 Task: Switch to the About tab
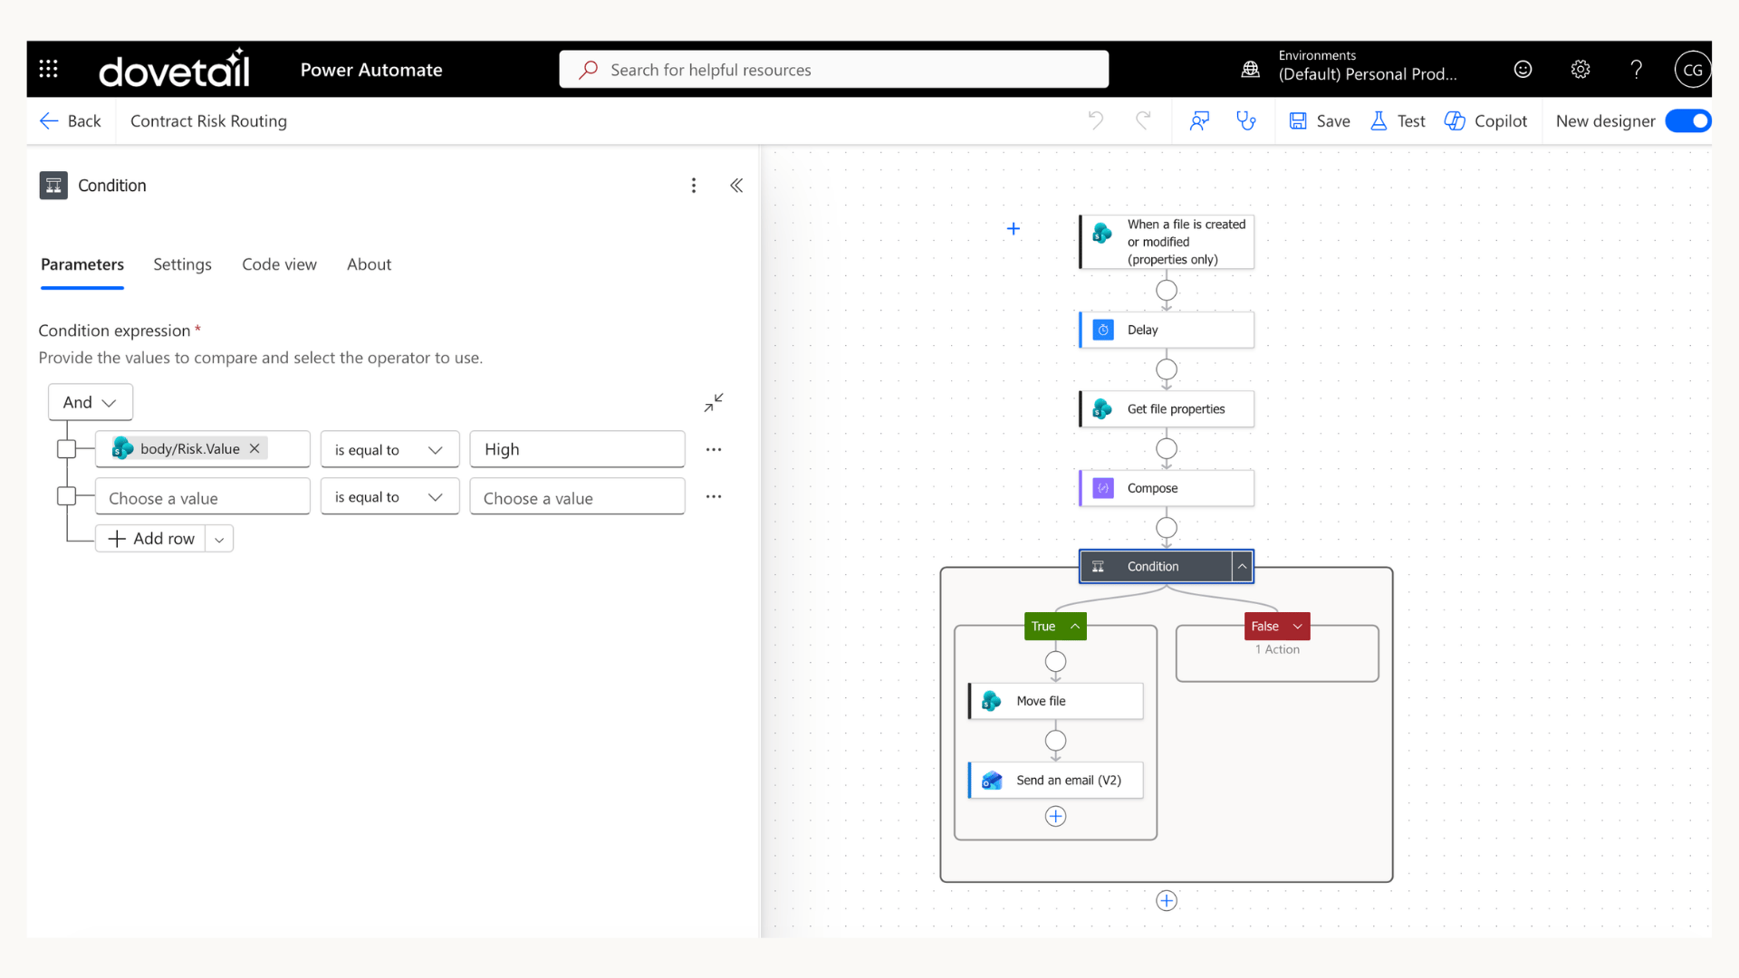[x=369, y=264]
